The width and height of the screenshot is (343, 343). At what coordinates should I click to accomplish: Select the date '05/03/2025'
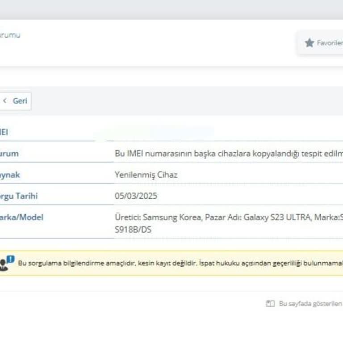tap(136, 196)
